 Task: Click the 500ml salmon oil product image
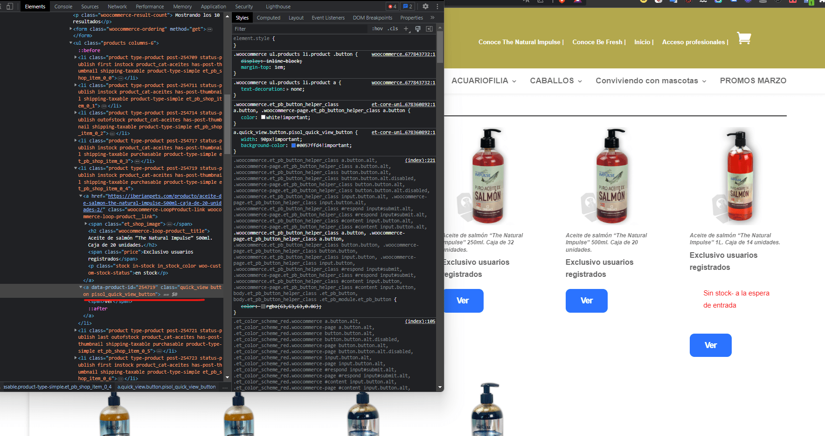612,175
